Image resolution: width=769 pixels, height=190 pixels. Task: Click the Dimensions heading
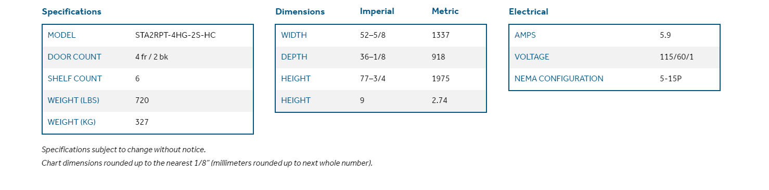click(300, 11)
